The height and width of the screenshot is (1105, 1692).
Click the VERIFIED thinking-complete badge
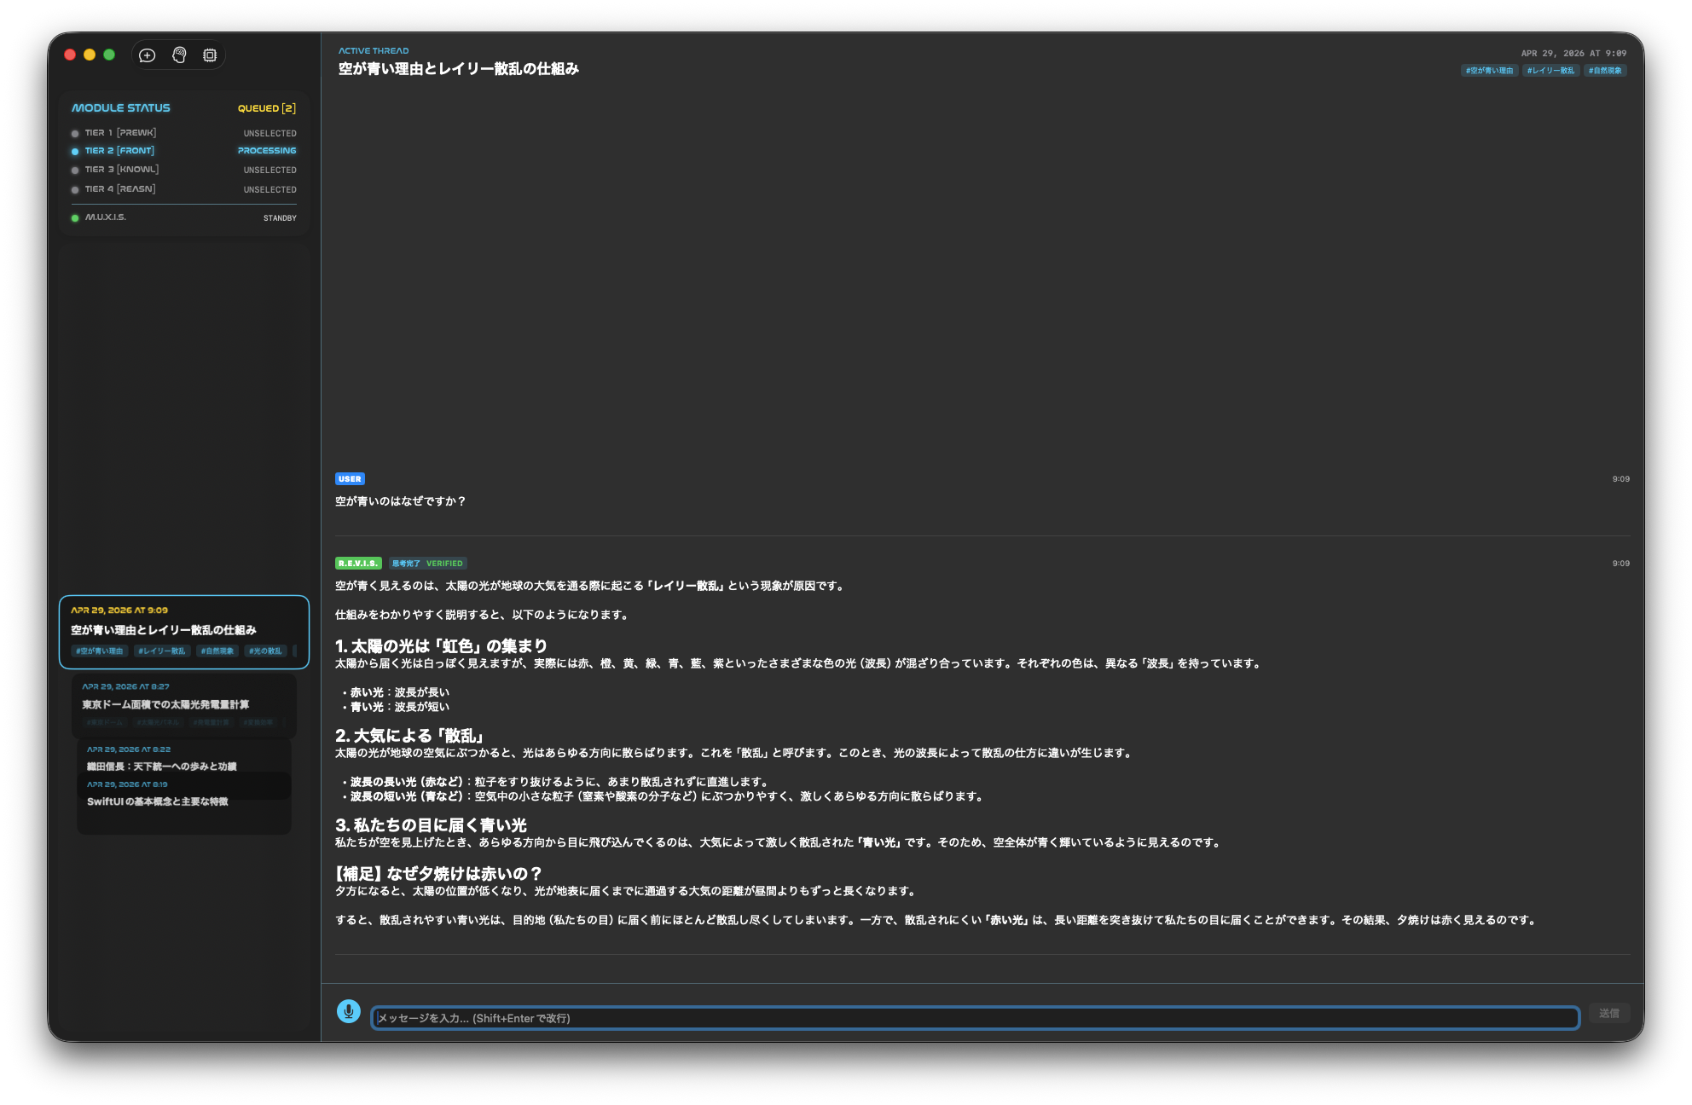click(428, 564)
